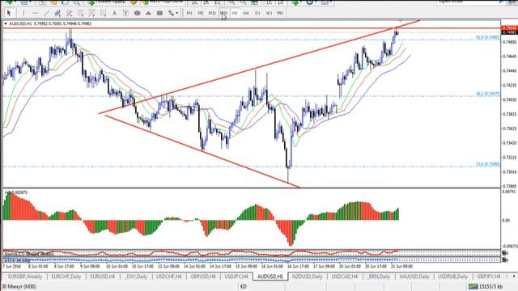Open the EURUSD,H4 chart tab
Screen dimensions: 518x291
point(103,276)
